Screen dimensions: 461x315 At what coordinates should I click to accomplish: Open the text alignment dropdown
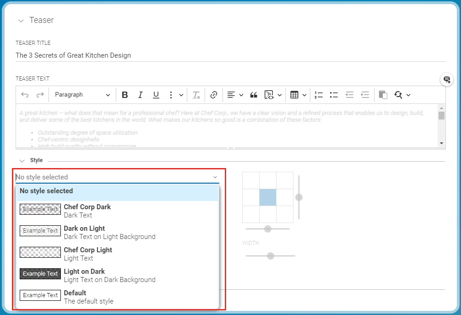pos(235,95)
